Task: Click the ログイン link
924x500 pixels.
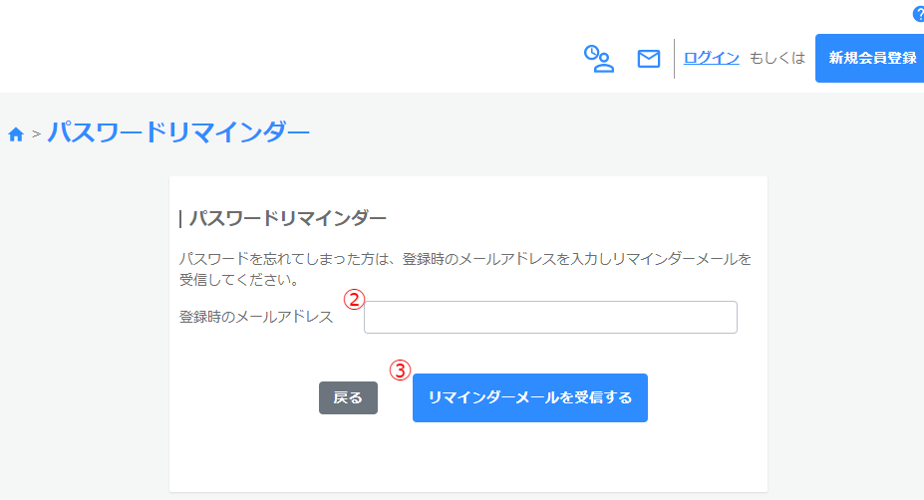Action: point(711,58)
